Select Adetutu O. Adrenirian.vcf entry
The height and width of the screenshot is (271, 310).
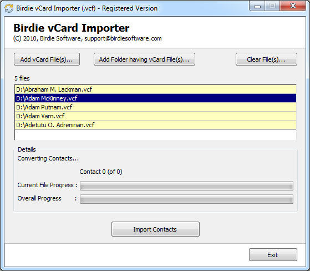155,125
